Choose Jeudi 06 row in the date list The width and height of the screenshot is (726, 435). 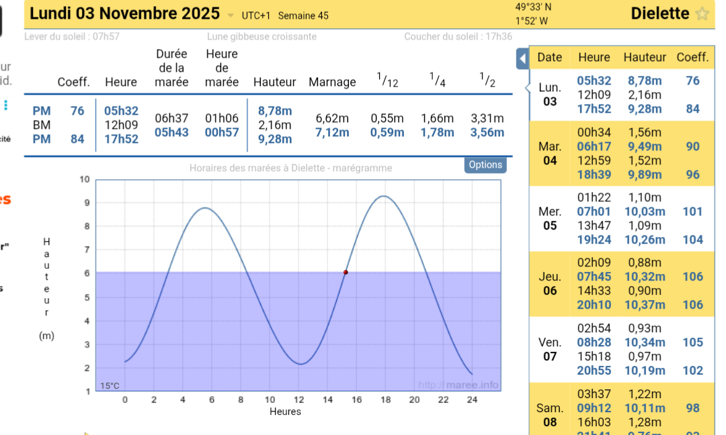550,283
